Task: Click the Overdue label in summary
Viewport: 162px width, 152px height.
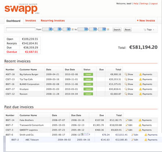Action: pyautogui.click(x=12, y=52)
